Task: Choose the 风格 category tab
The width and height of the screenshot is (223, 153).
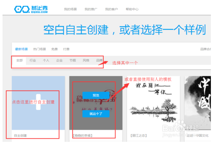Action: click(x=86, y=61)
